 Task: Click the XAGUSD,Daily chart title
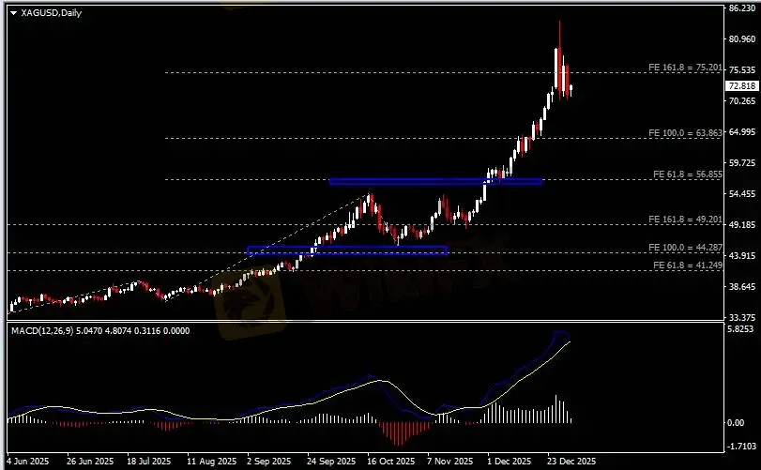click(51, 13)
